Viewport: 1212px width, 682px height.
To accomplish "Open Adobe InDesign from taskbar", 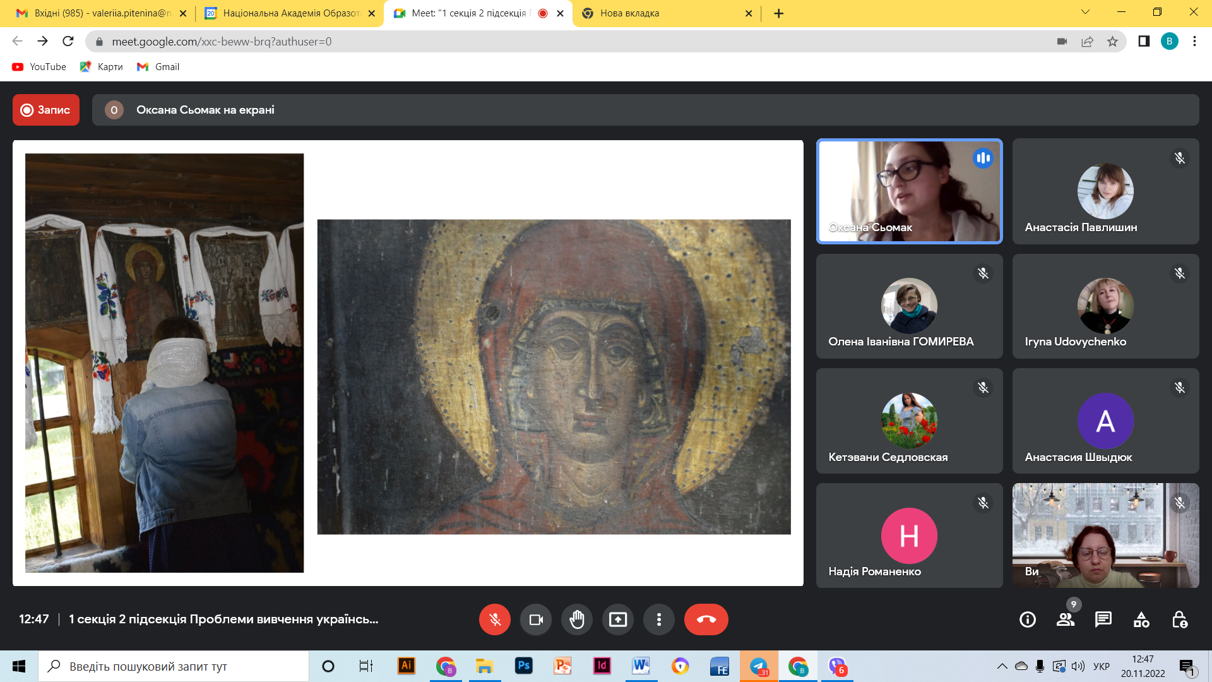I will point(602,666).
